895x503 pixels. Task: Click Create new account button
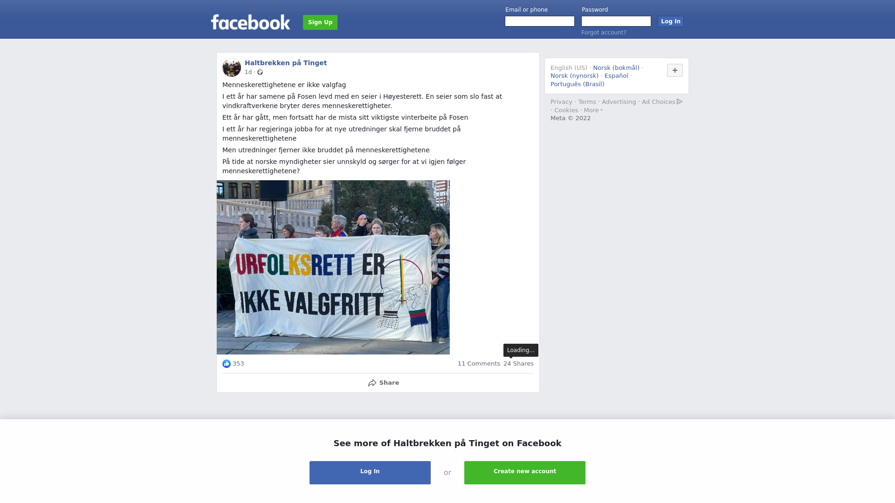click(525, 473)
